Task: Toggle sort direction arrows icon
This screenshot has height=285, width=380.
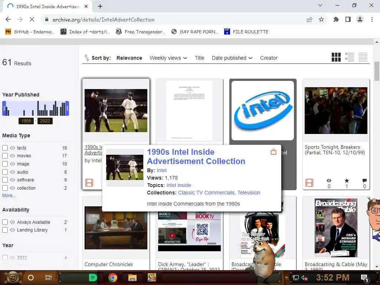Action: tap(86, 58)
